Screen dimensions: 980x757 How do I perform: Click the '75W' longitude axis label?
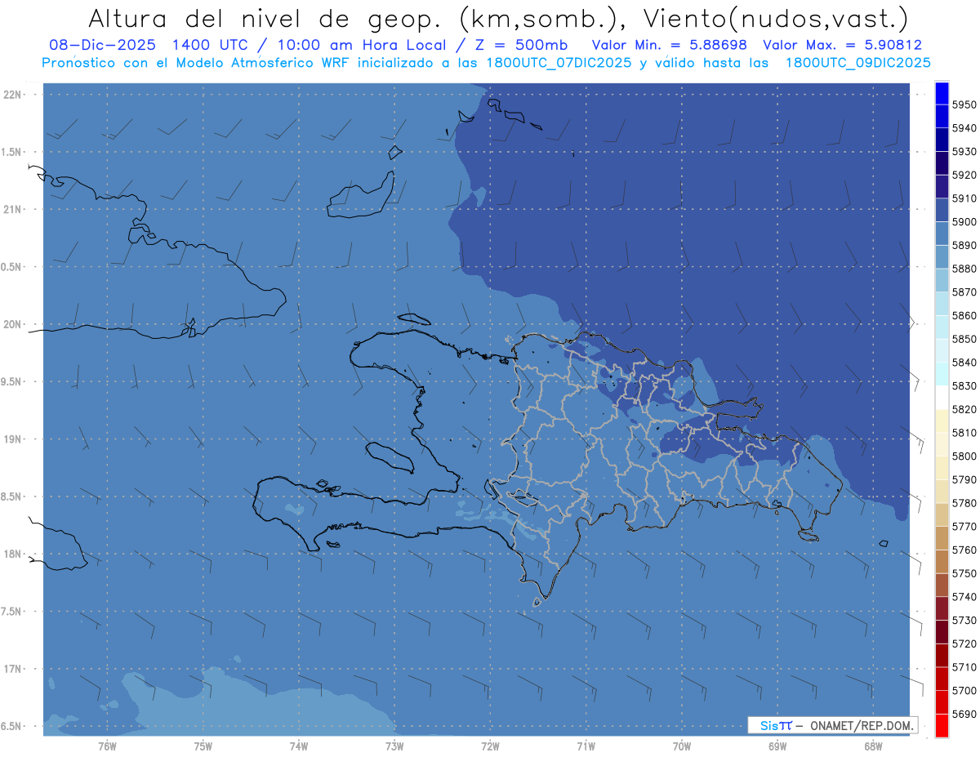coord(203,746)
